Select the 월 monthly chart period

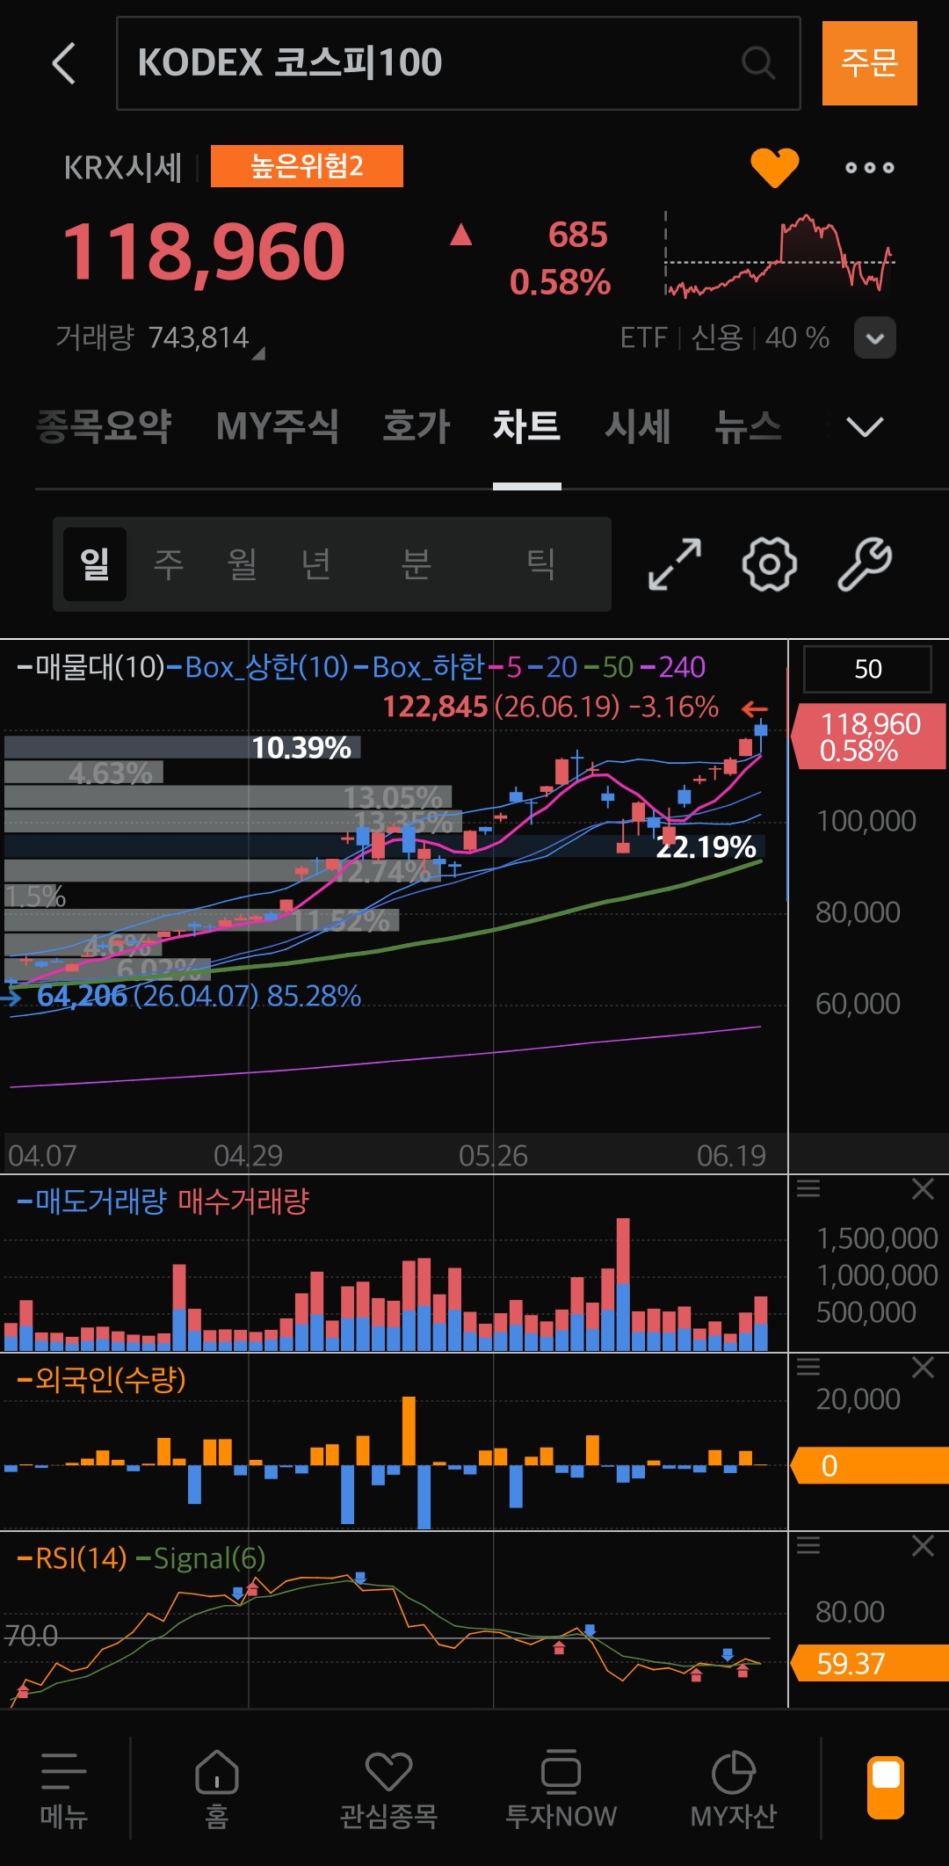[x=243, y=564]
